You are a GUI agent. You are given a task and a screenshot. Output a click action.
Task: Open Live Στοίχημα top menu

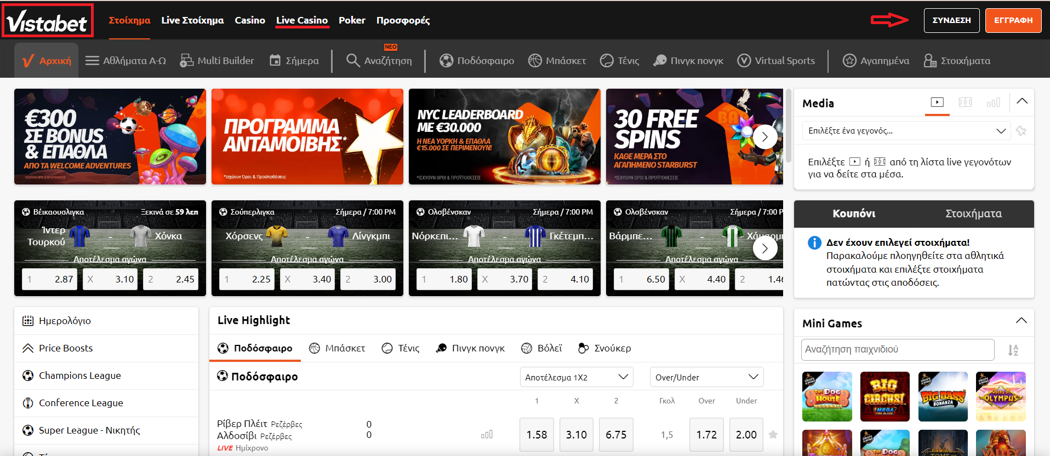(192, 20)
